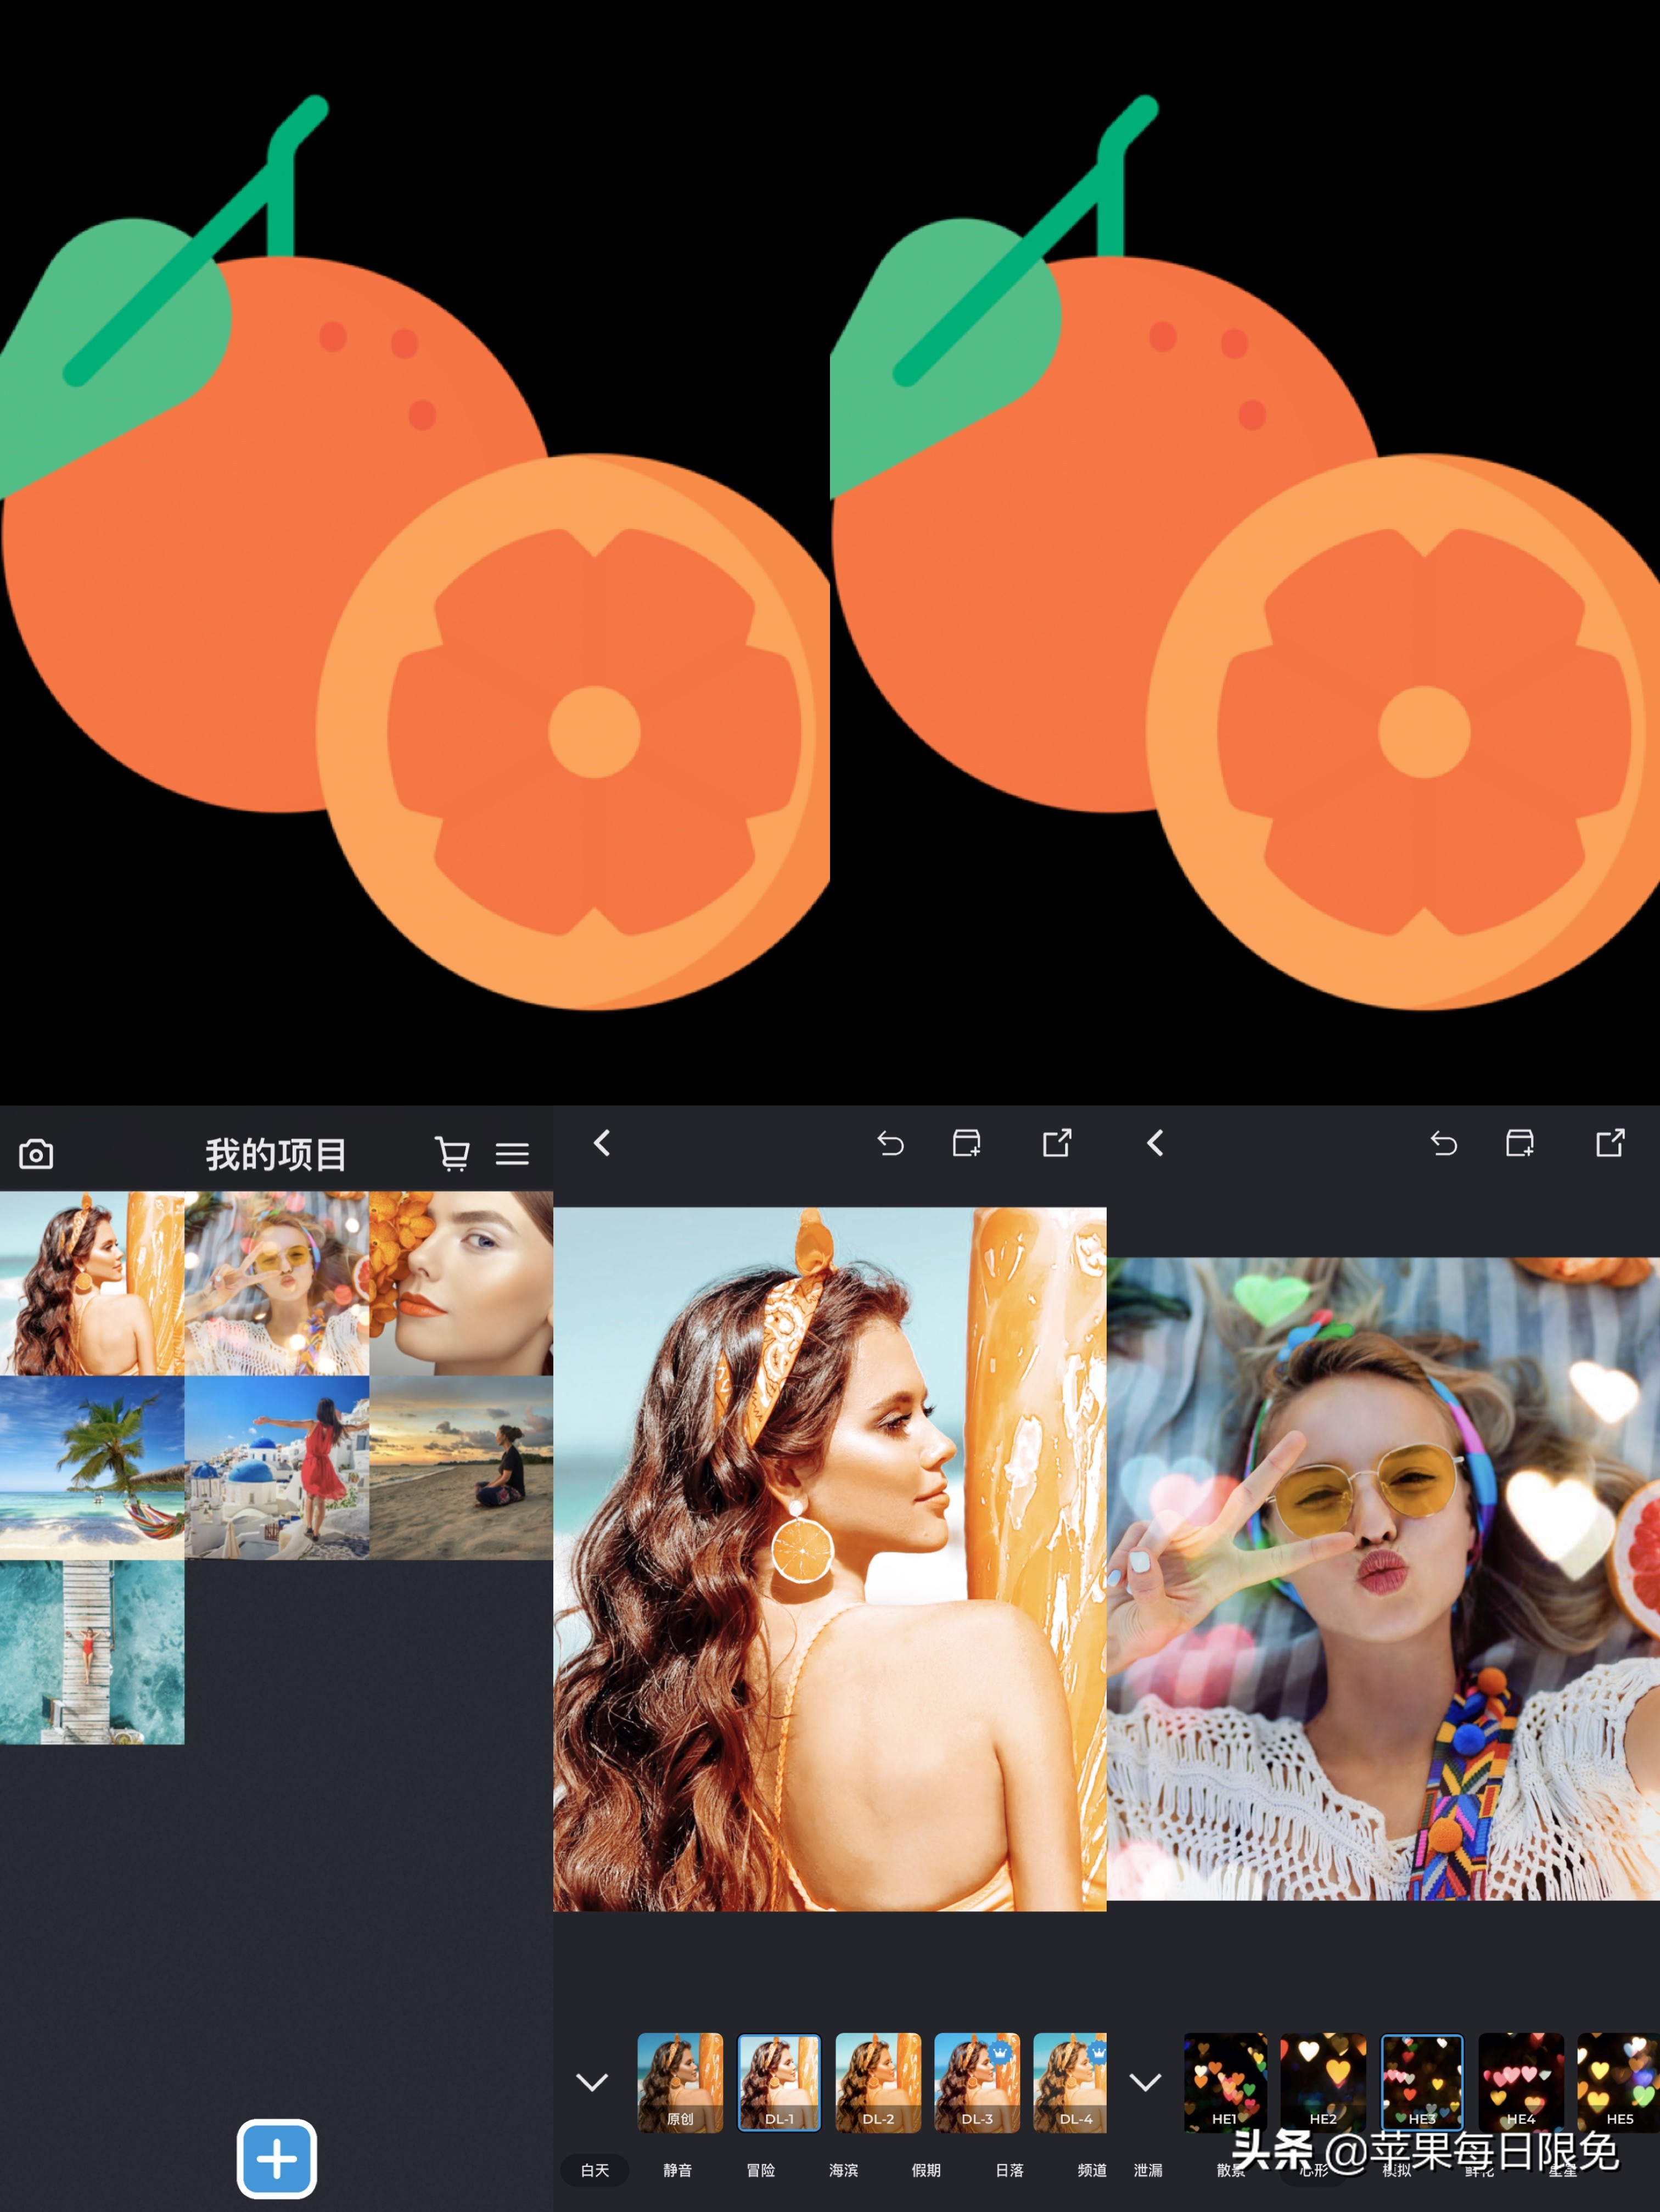
Task: Switch to the 日落 filter category
Action: (1010, 2171)
